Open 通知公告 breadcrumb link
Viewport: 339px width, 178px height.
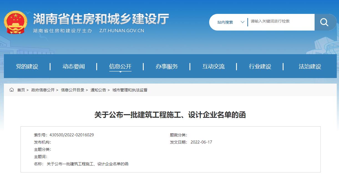pyautogui.click(x=98, y=90)
